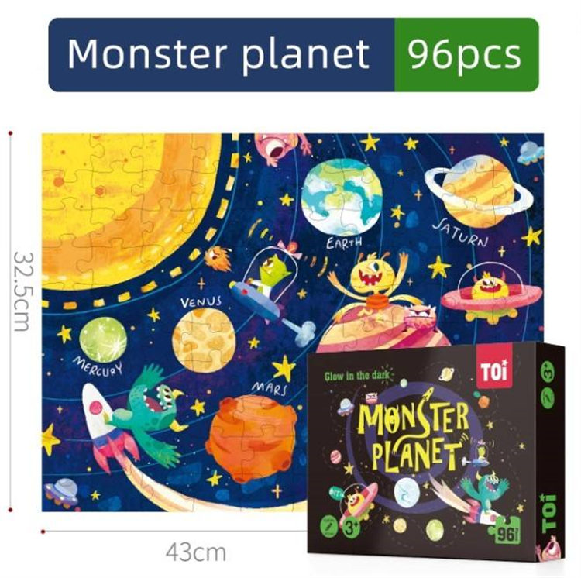Click the 43cm width dimension label

pyautogui.click(x=196, y=552)
